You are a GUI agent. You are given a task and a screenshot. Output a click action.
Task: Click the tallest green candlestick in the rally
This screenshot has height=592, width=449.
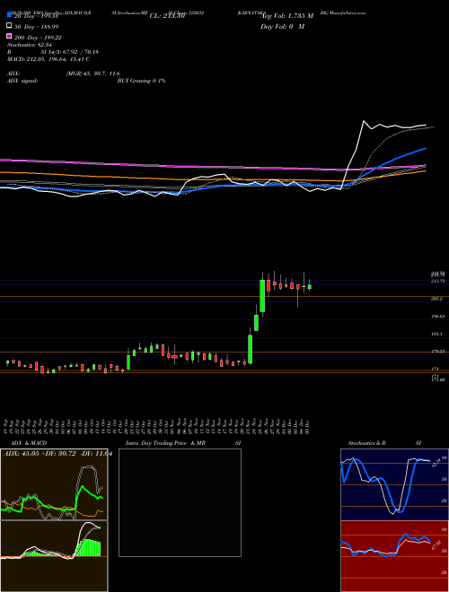[262, 296]
